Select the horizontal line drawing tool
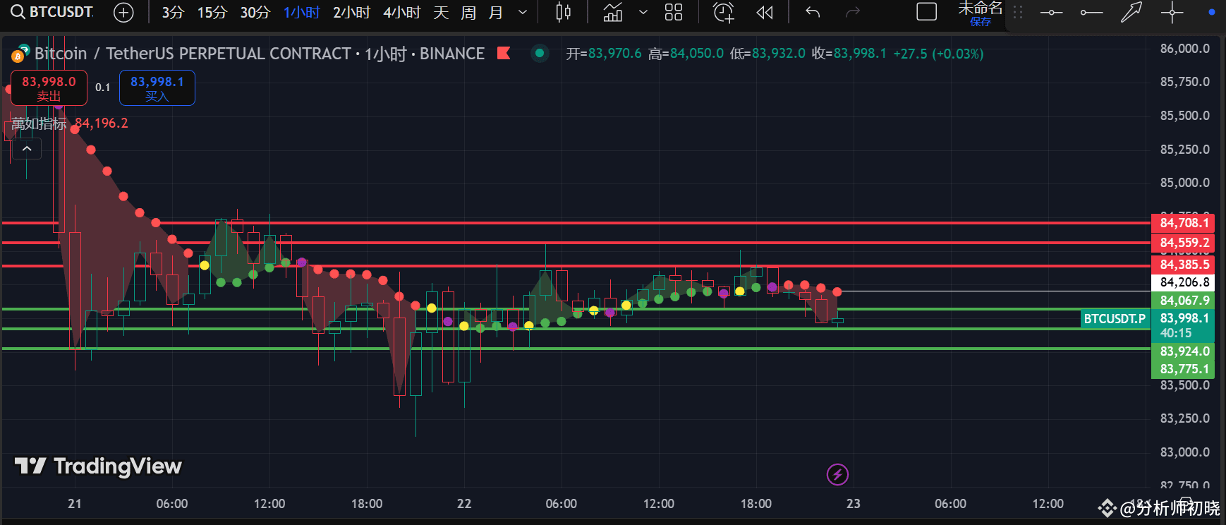 [x=1051, y=12]
